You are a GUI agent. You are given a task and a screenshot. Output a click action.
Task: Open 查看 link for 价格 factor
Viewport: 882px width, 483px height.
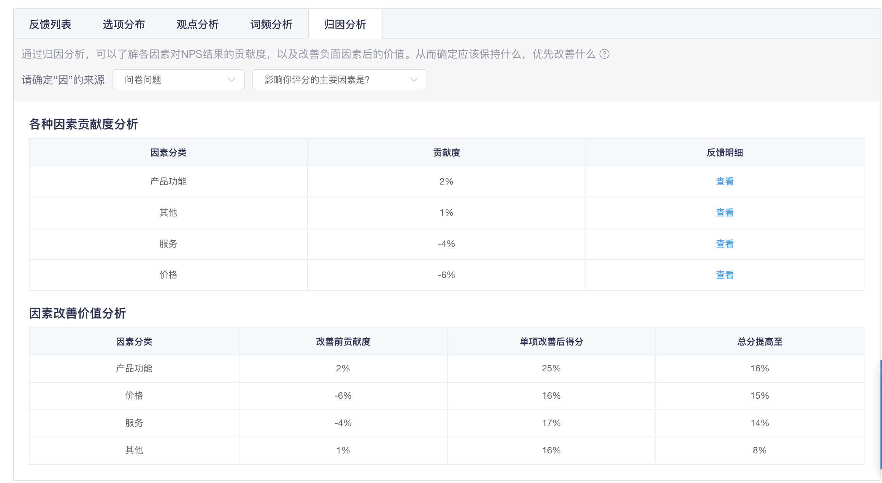725,275
